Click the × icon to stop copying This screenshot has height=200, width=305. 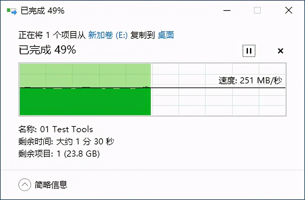281,51
